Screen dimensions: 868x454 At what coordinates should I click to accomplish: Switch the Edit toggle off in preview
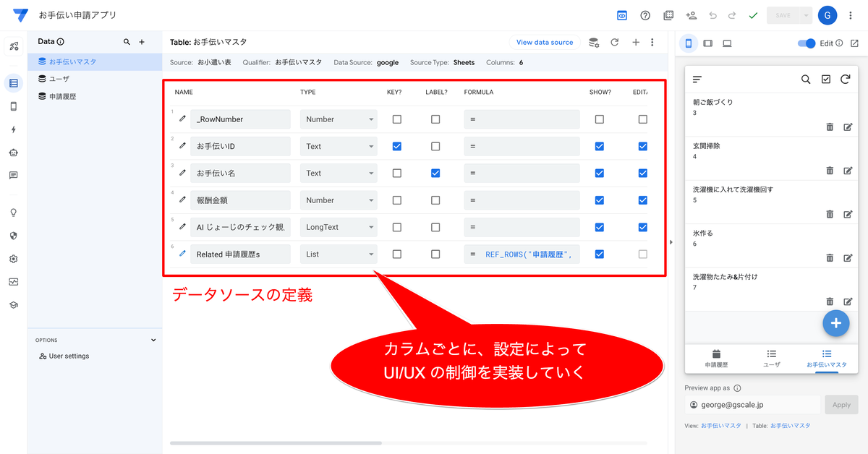[805, 43]
